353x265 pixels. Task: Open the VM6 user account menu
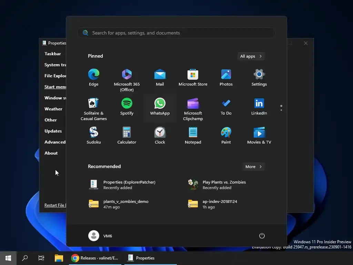[x=100, y=236]
